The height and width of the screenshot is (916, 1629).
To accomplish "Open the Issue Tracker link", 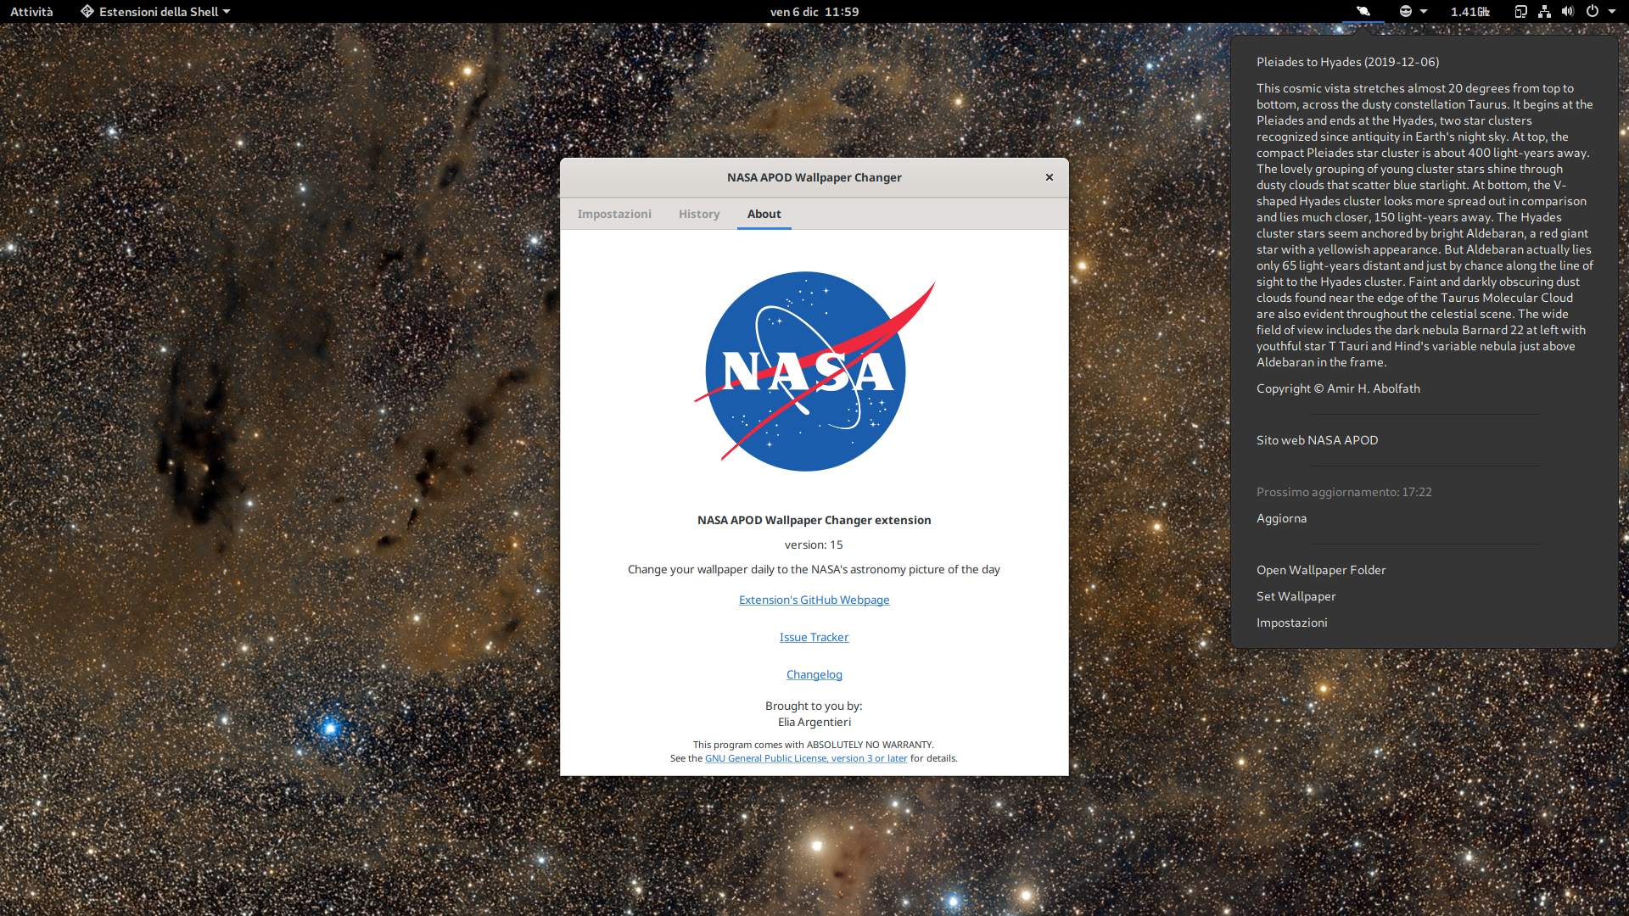I will pos(814,637).
